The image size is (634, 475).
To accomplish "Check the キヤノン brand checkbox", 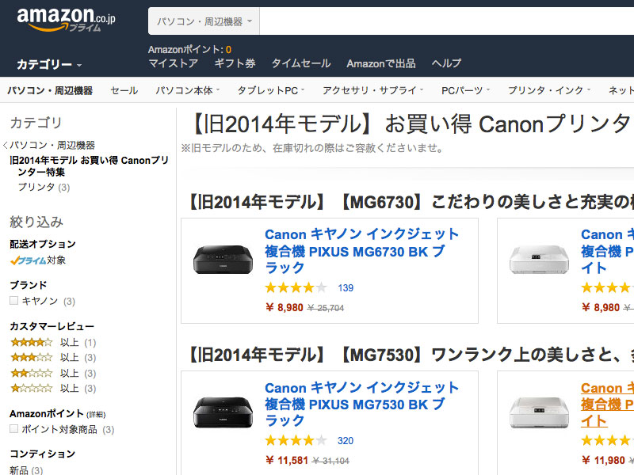I will click(x=13, y=301).
